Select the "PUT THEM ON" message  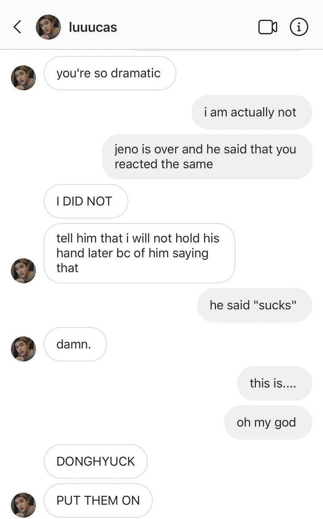point(98,500)
